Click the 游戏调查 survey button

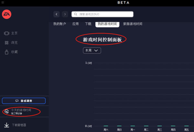(x=24, y=101)
